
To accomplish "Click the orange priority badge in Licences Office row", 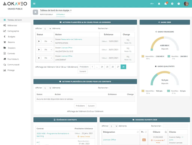I will coord(144,140).
